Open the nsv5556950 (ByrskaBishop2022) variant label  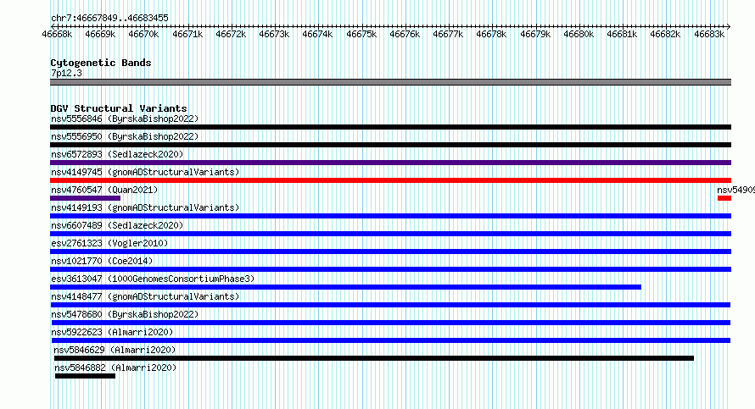click(125, 136)
